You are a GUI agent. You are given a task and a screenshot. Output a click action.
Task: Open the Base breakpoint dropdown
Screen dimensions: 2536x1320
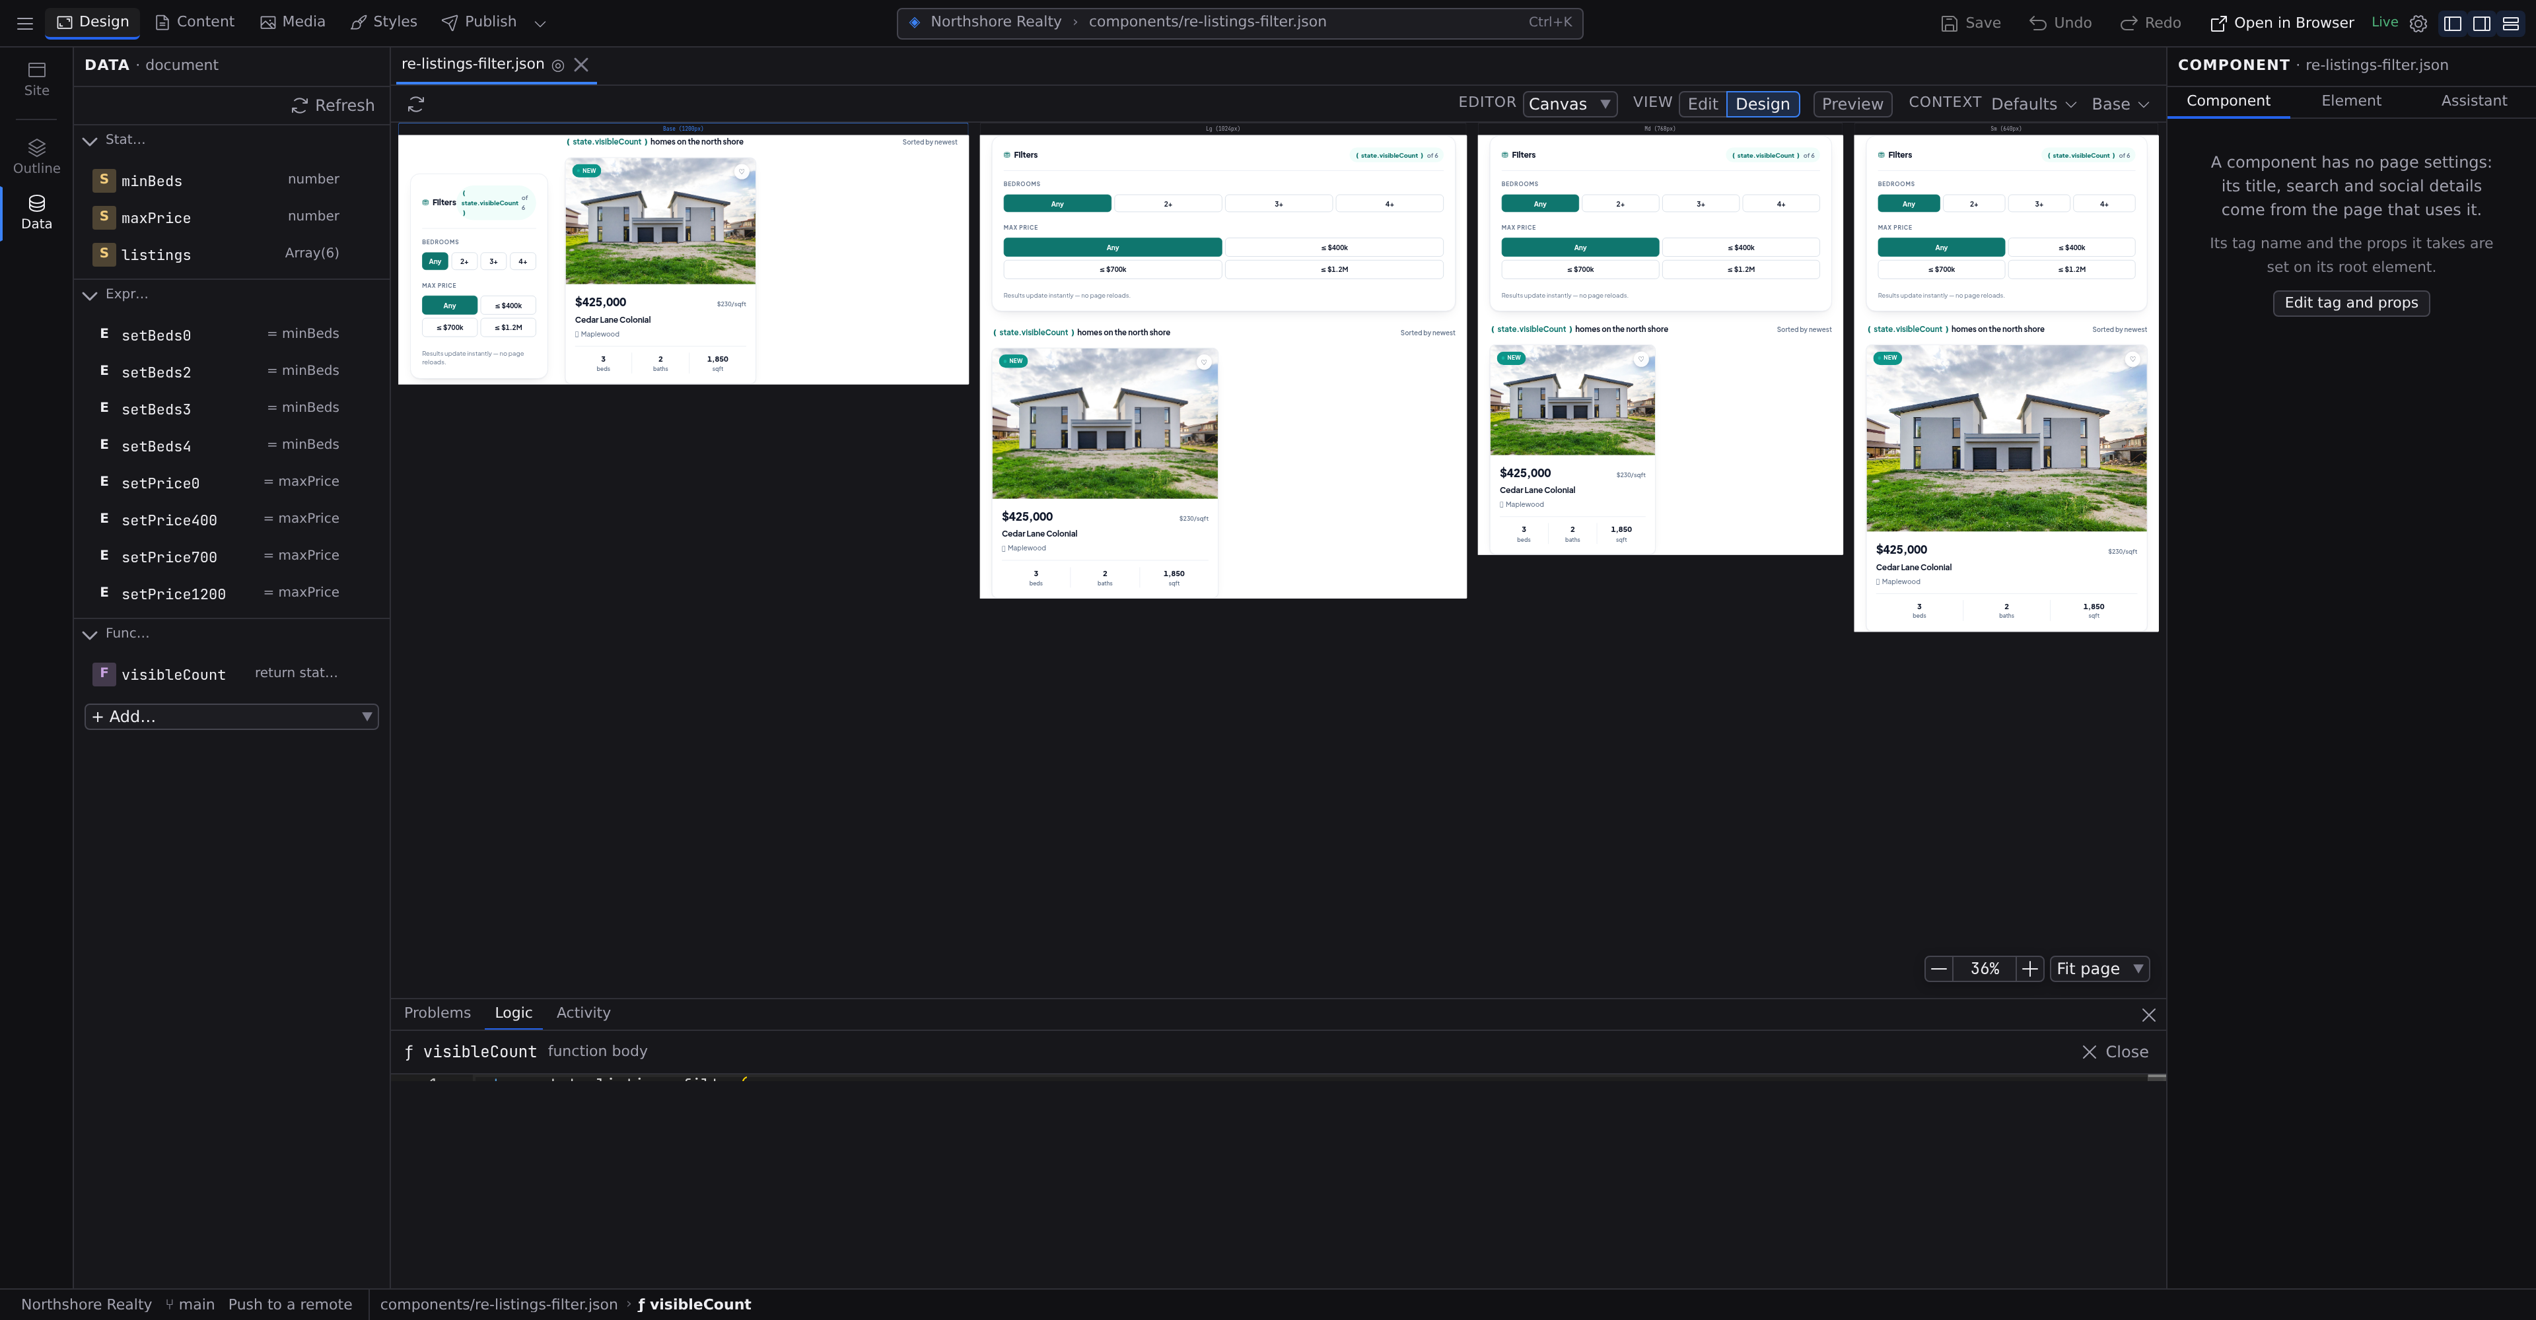coord(2119,104)
